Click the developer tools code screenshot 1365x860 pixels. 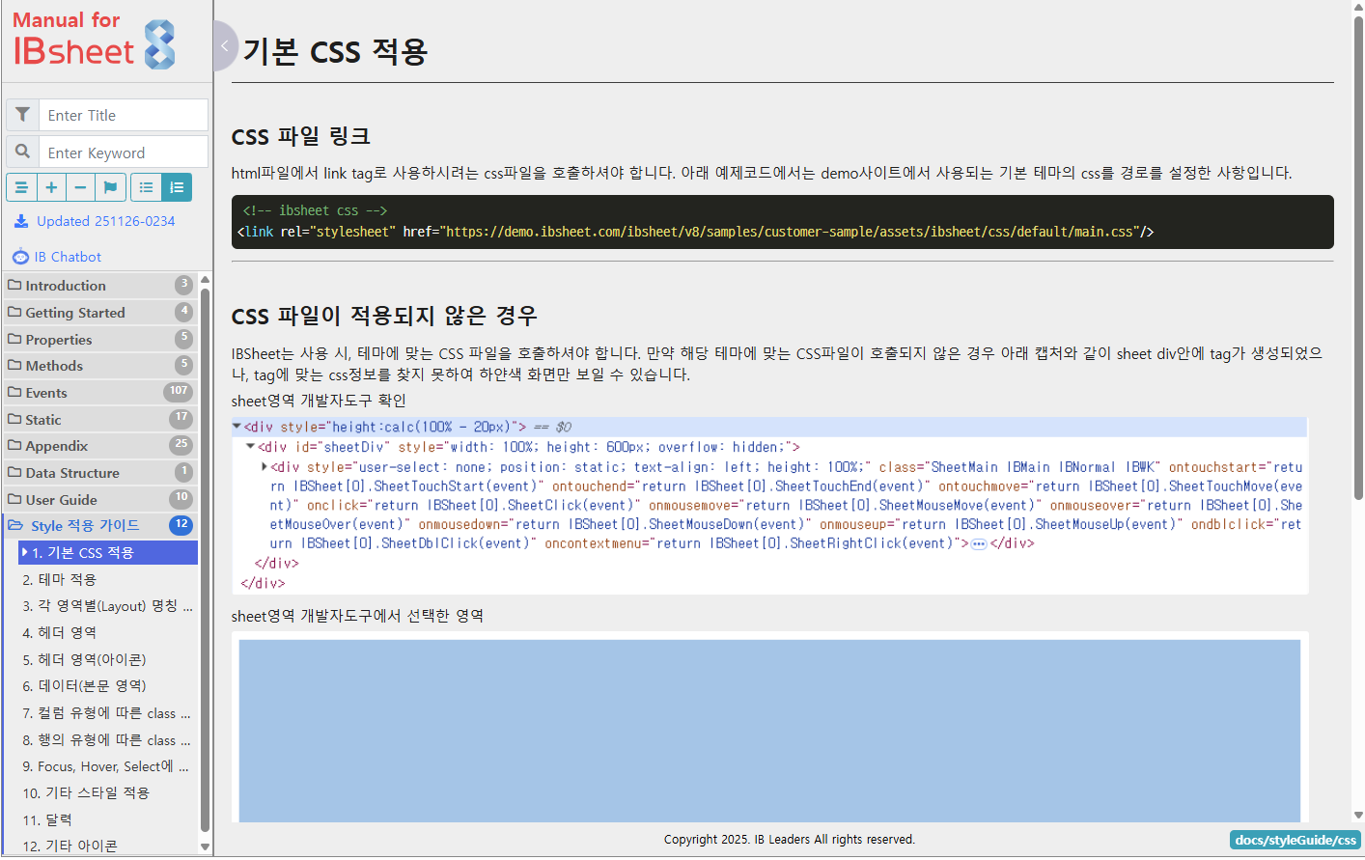coord(769,505)
